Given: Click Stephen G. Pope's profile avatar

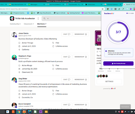Looking at the screenshot, I should point(14,57).
